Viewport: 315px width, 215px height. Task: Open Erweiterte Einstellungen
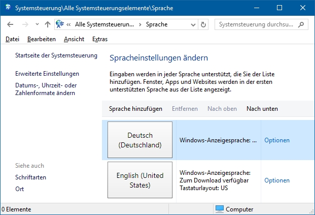tap(47, 74)
